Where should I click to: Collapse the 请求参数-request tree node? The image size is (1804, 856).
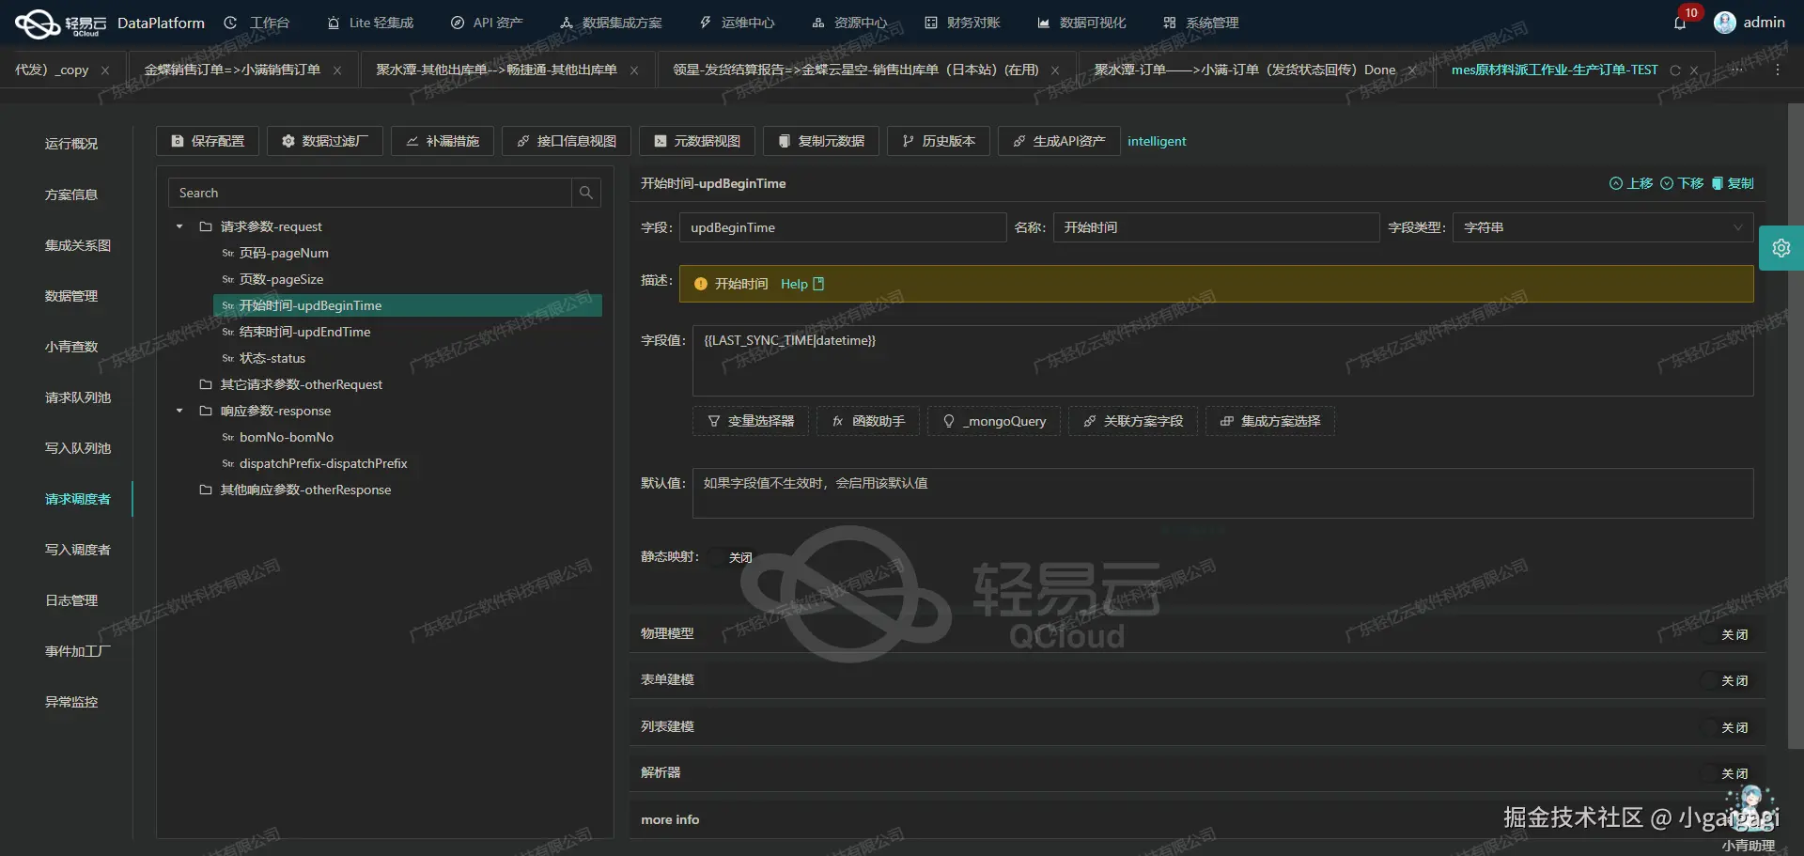tap(179, 226)
